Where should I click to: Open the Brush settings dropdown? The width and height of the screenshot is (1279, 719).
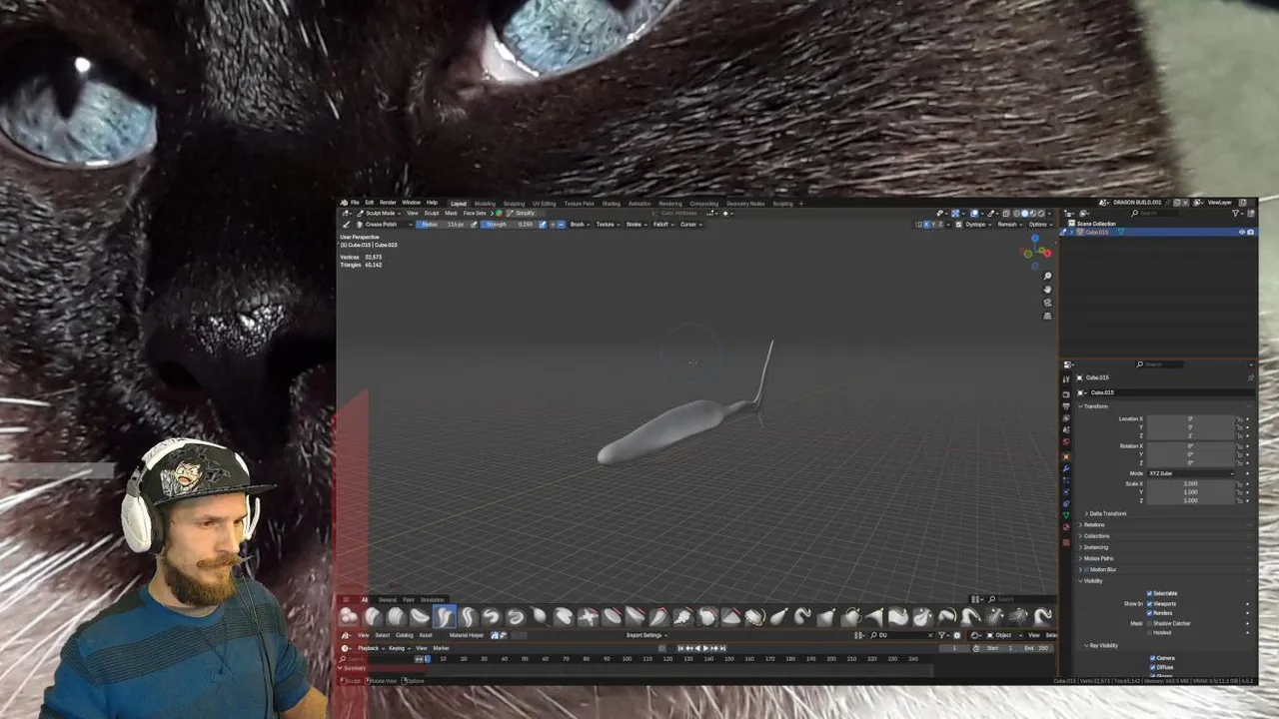(x=580, y=224)
